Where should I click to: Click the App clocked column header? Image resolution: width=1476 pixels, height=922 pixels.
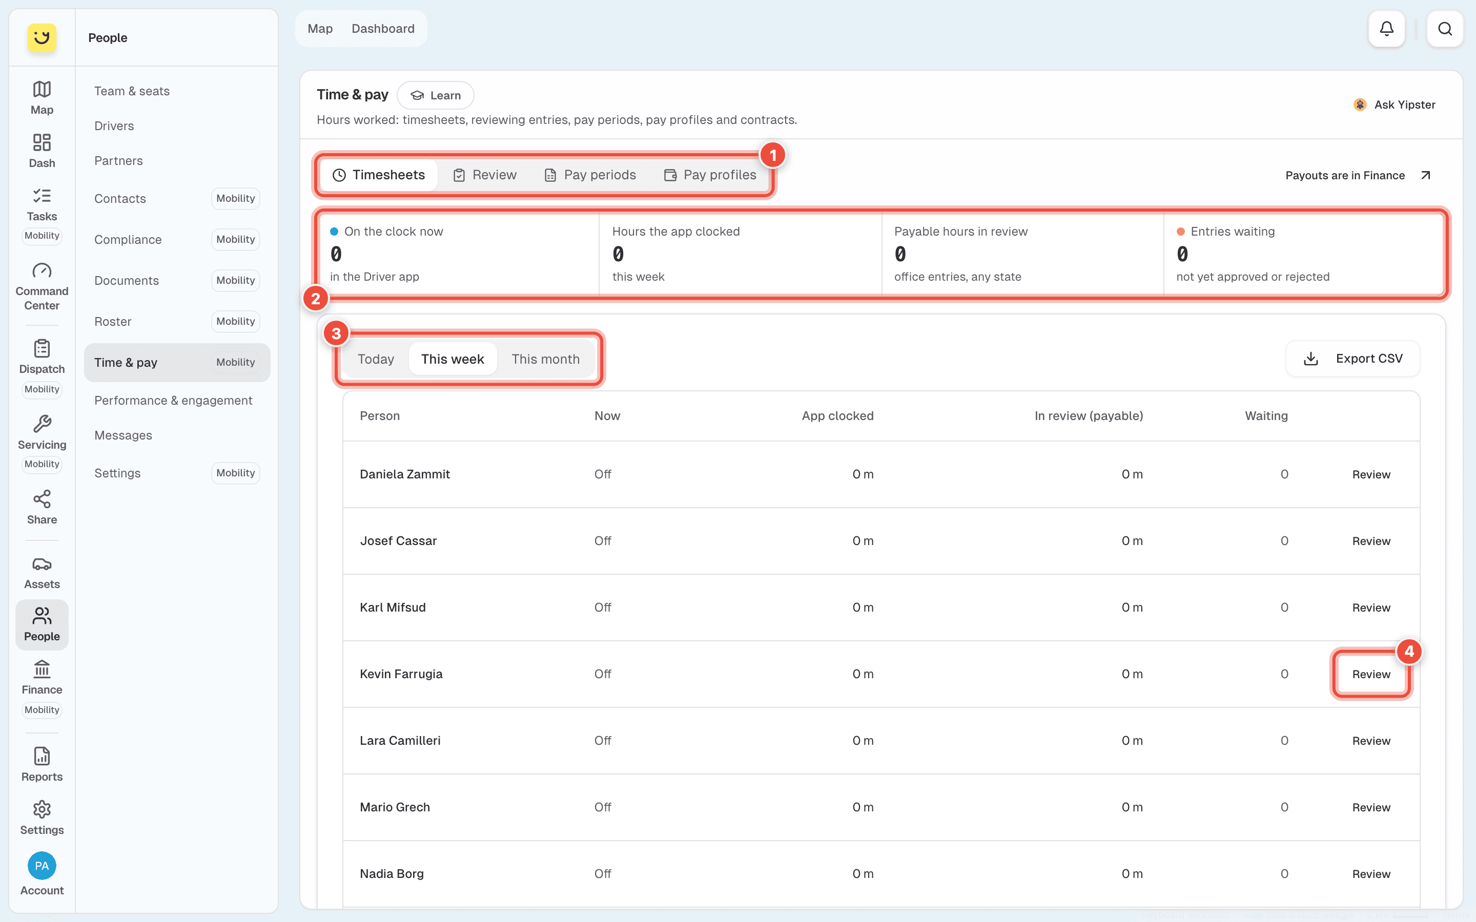click(x=837, y=416)
